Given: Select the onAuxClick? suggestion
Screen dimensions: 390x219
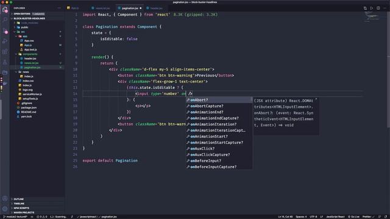Looking at the screenshot, I should pyautogui.click(x=219, y=148).
